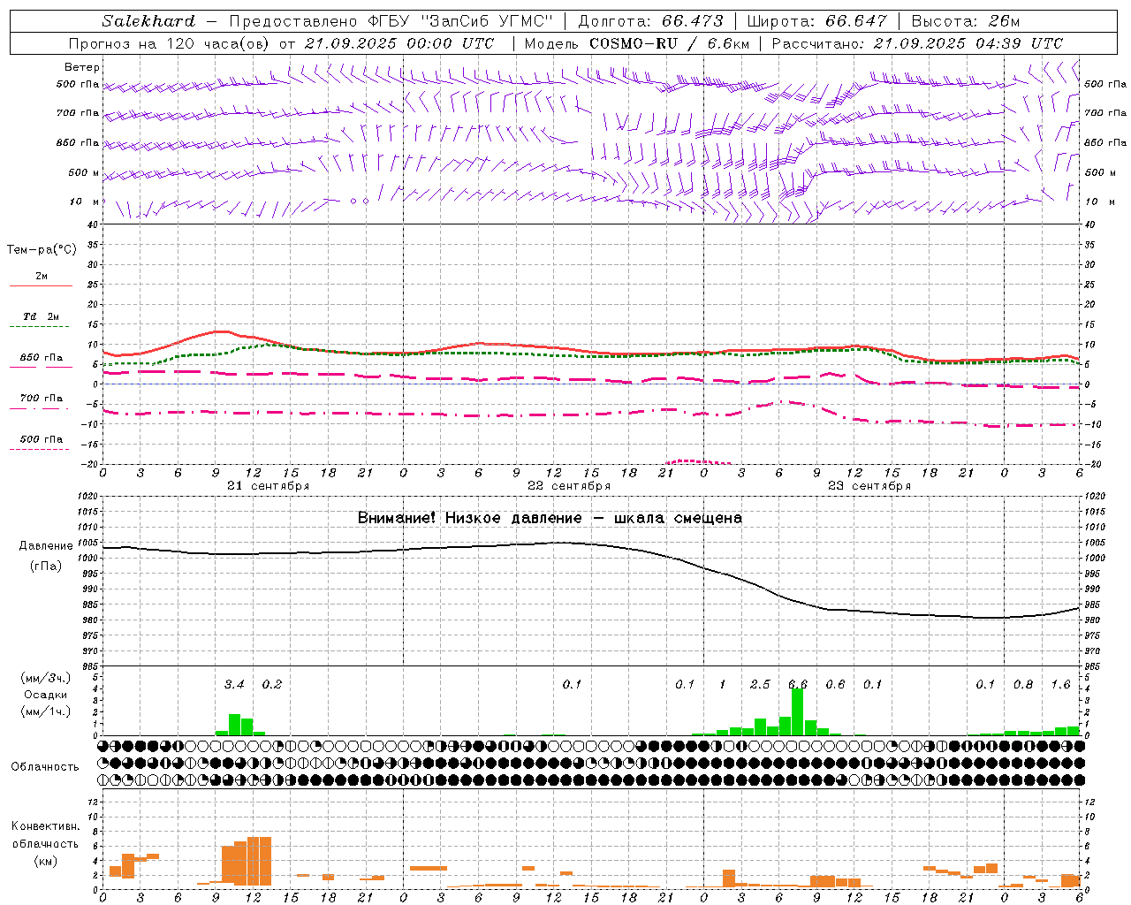Click the solid red 2м legend line

[41, 285]
